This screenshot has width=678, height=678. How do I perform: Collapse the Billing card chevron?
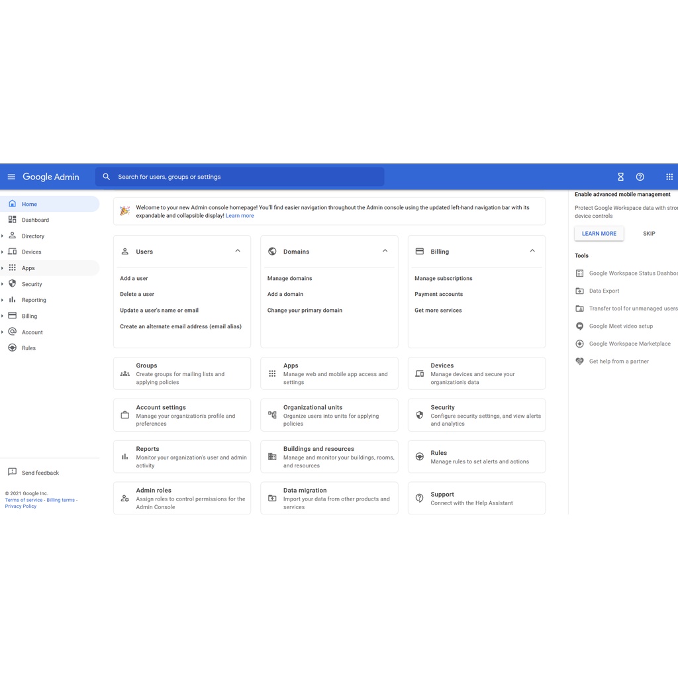coord(532,251)
